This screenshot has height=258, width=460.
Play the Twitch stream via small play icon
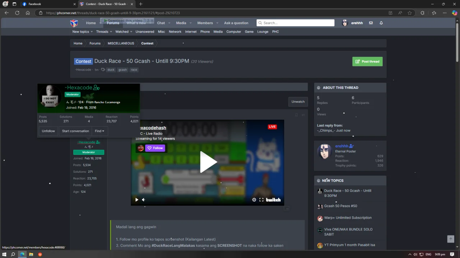[x=137, y=200]
